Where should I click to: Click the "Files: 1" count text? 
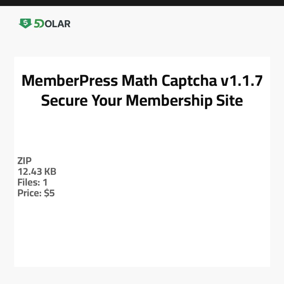pos(33,182)
